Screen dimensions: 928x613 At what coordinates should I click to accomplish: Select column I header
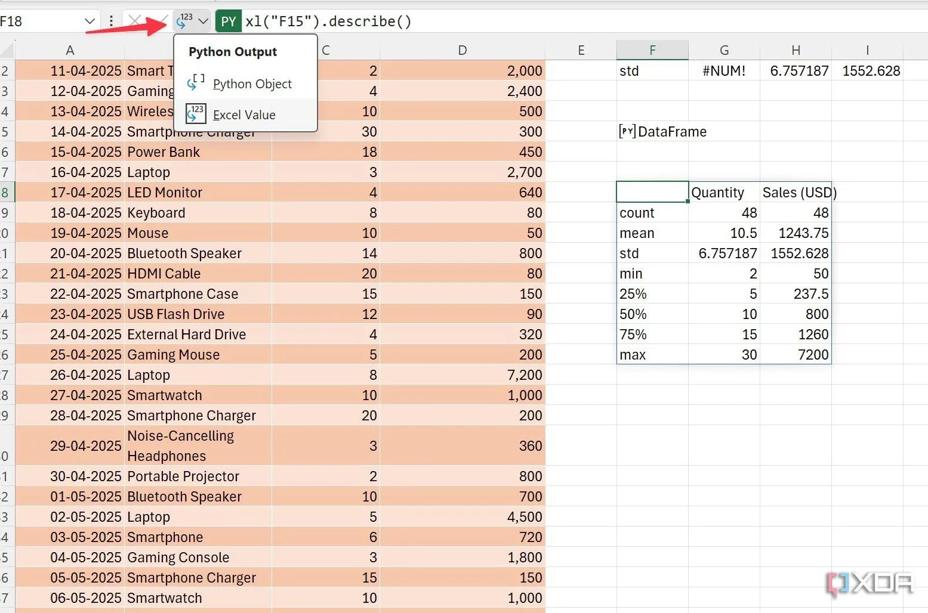tap(867, 50)
